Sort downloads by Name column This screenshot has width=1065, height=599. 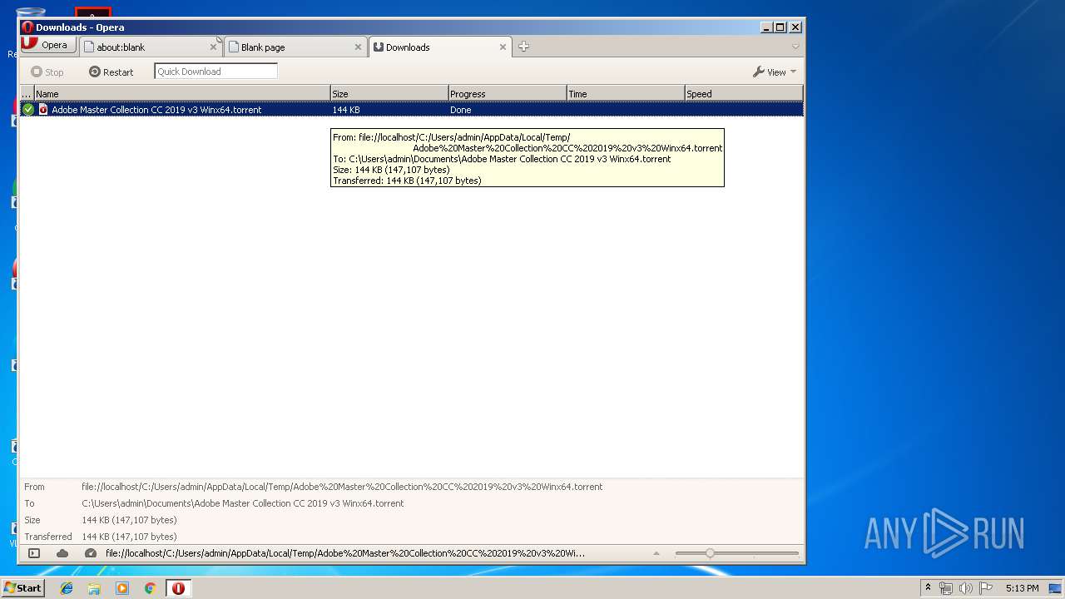[x=182, y=93]
